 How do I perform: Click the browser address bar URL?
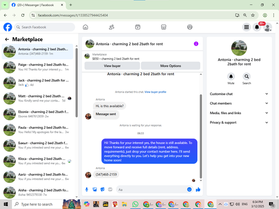[x=73, y=15]
